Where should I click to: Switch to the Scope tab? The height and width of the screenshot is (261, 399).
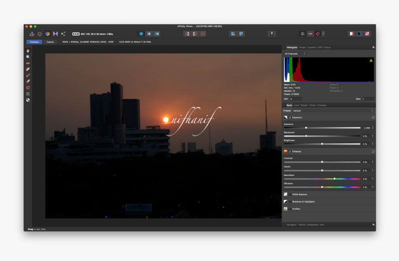[x=302, y=47]
